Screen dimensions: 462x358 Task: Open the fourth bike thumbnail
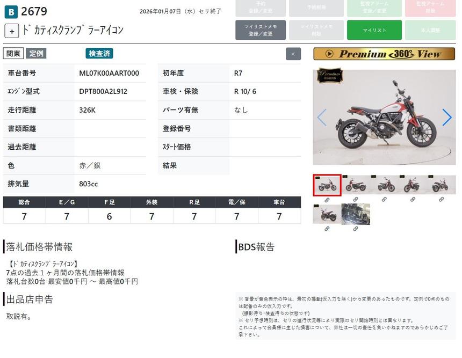(413, 185)
